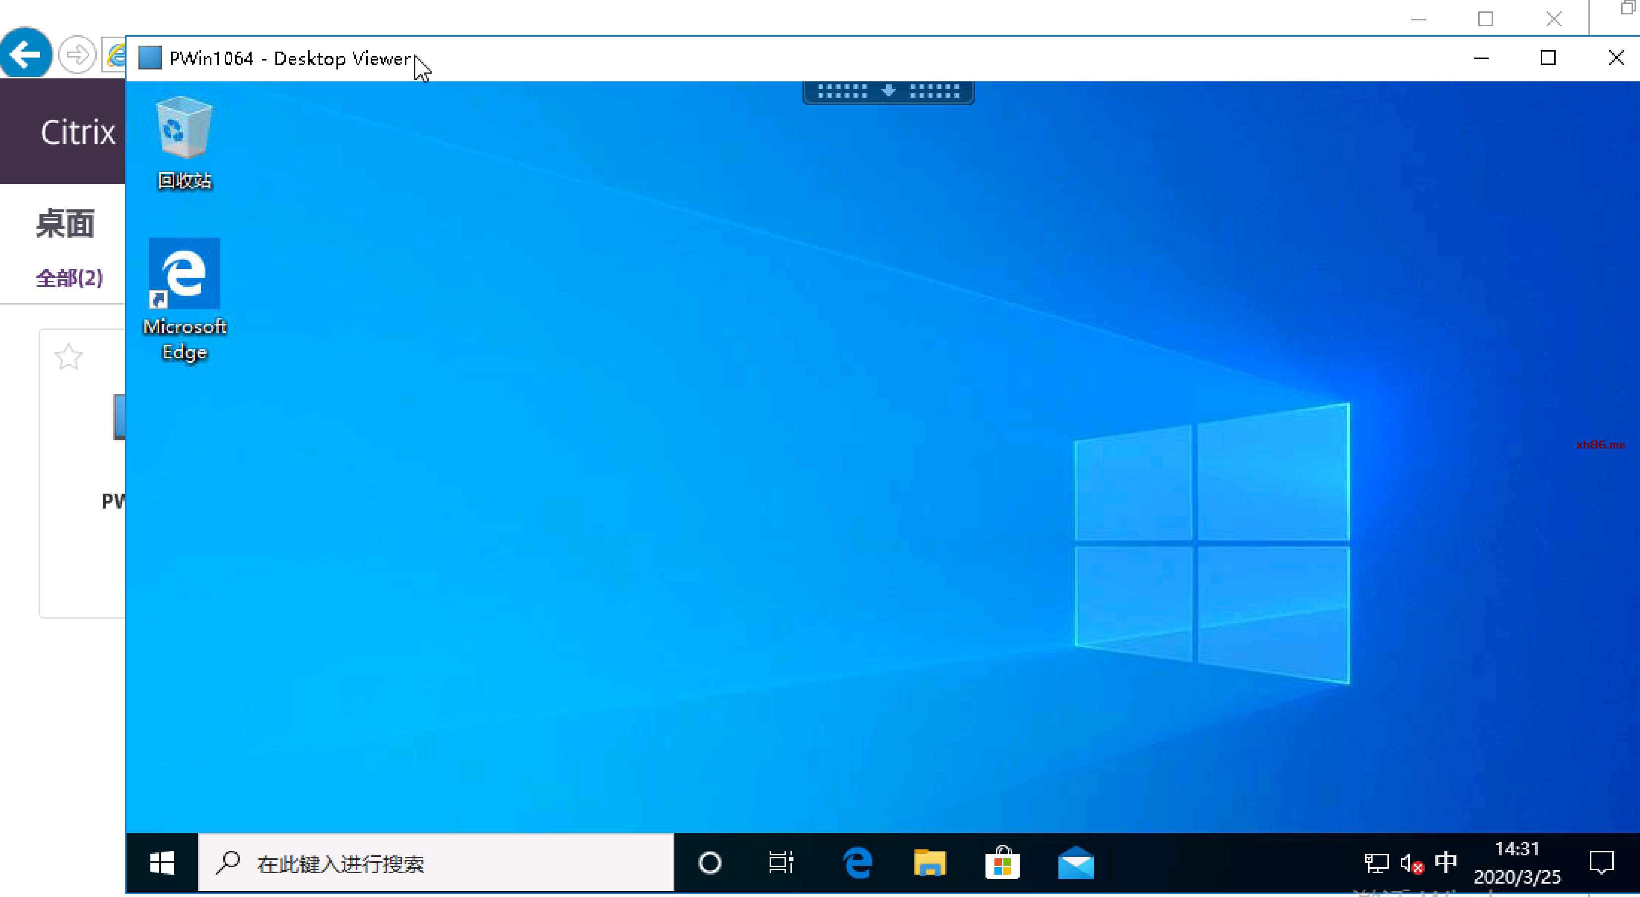Open the Mail app on taskbar
The width and height of the screenshot is (1640, 897).
click(1075, 863)
